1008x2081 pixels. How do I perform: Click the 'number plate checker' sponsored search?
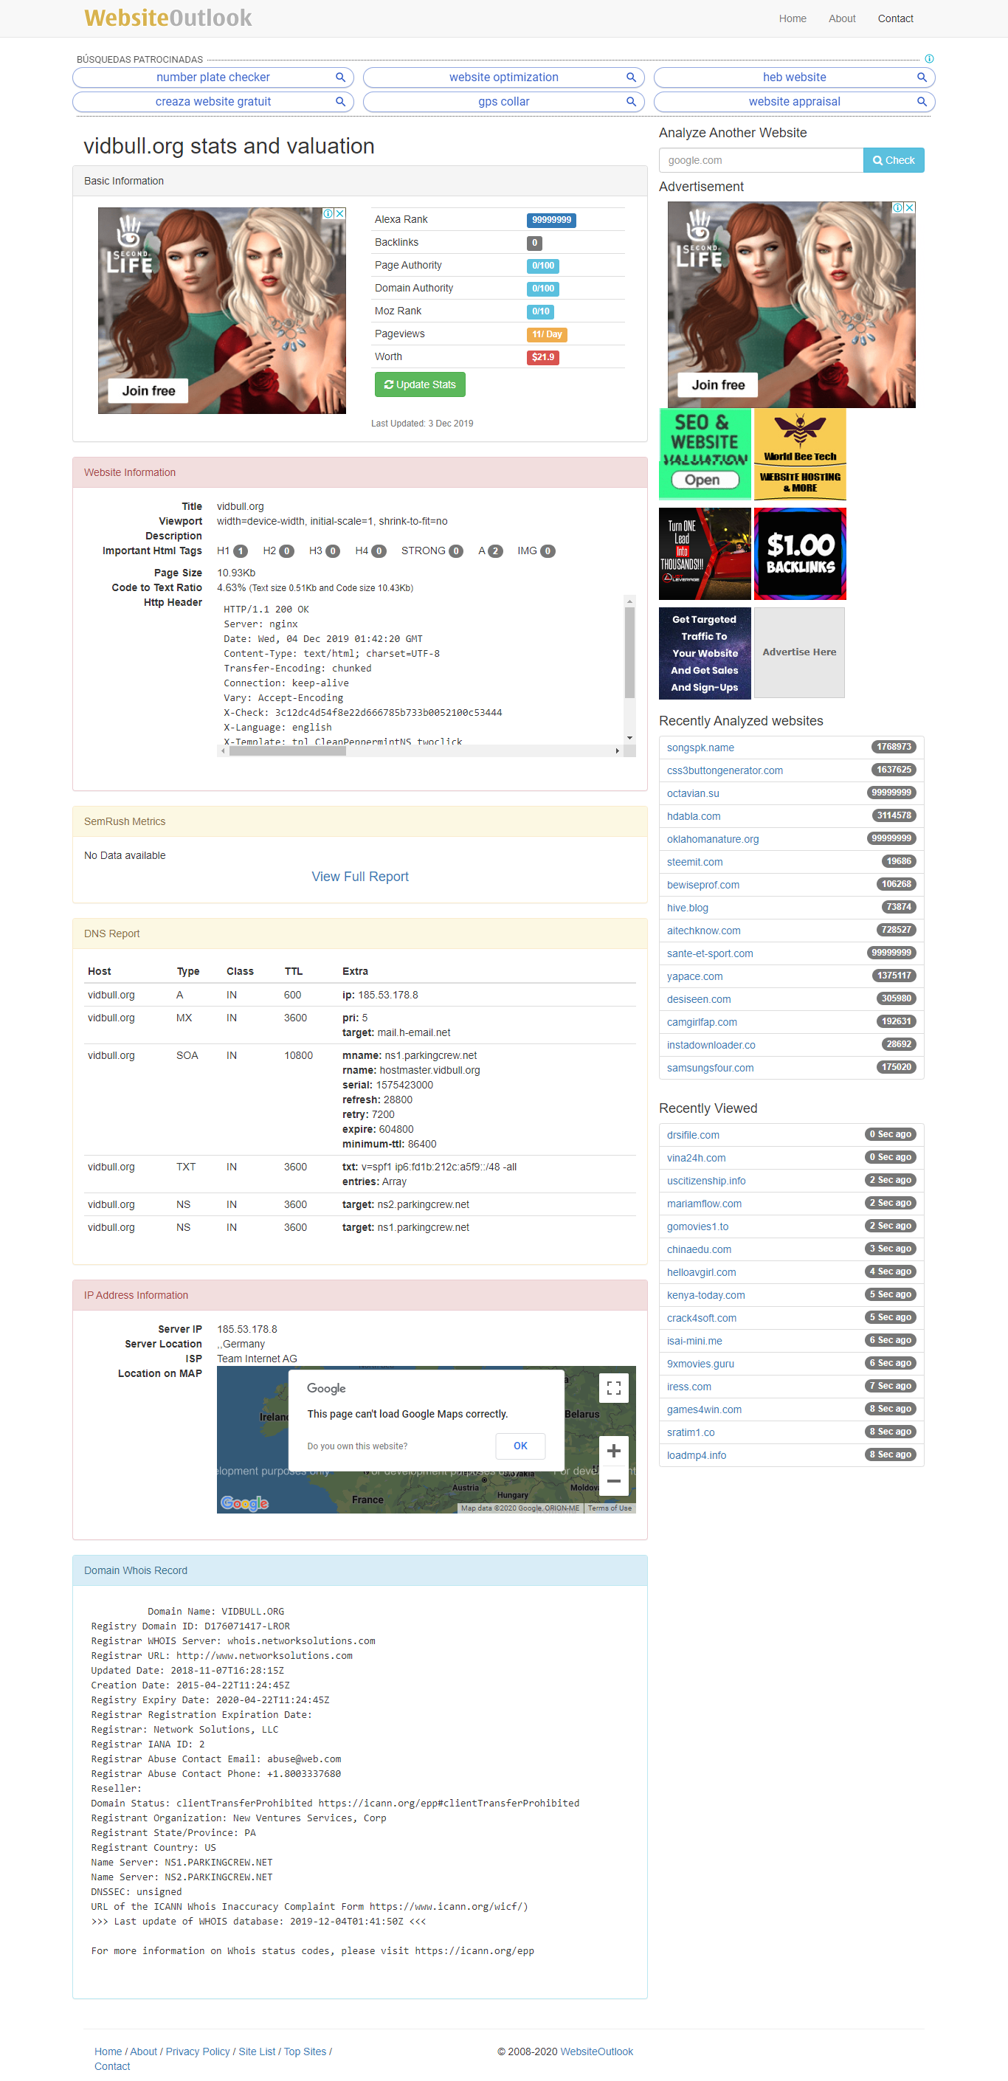pyautogui.click(x=213, y=77)
